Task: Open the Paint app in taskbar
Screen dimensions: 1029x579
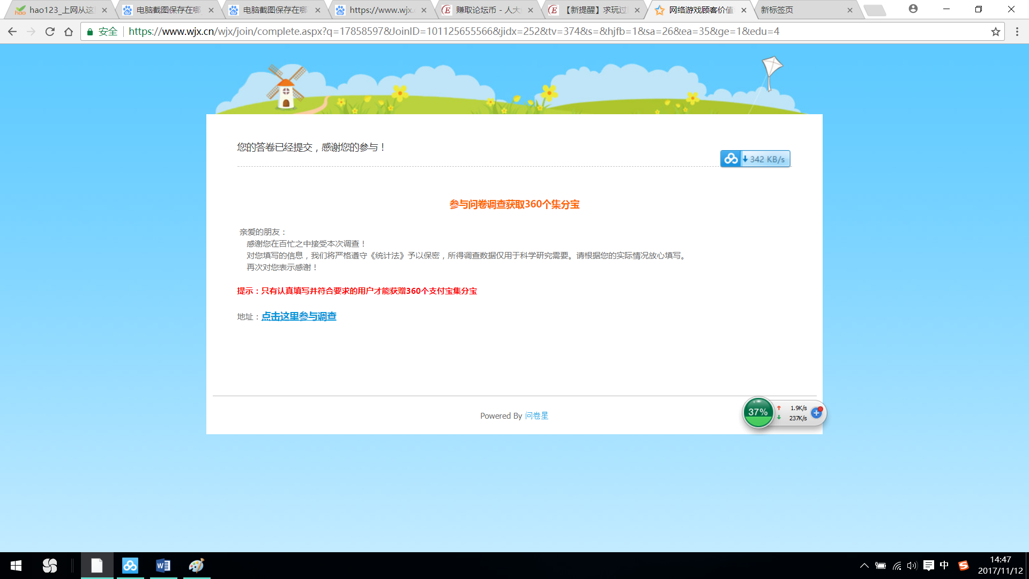Action: 196,566
